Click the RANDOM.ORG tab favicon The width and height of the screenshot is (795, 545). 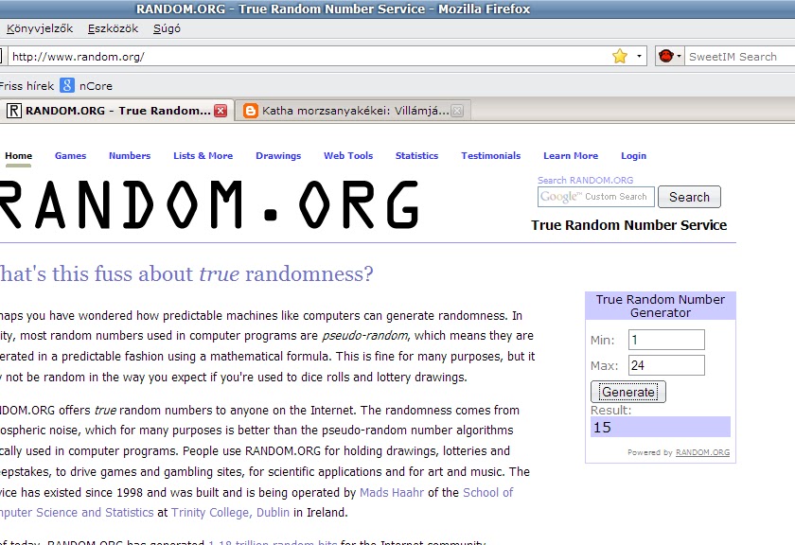tap(13, 111)
